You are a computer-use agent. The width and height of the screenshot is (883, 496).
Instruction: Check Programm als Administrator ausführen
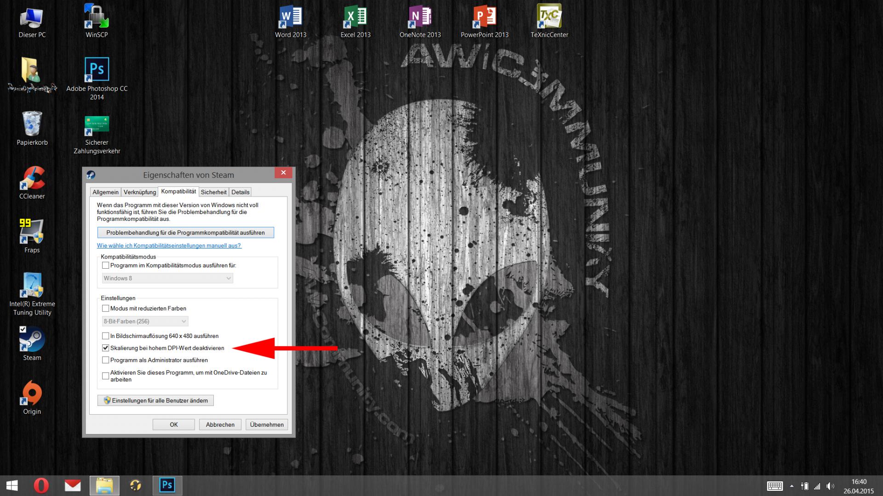[x=105, y=360]
